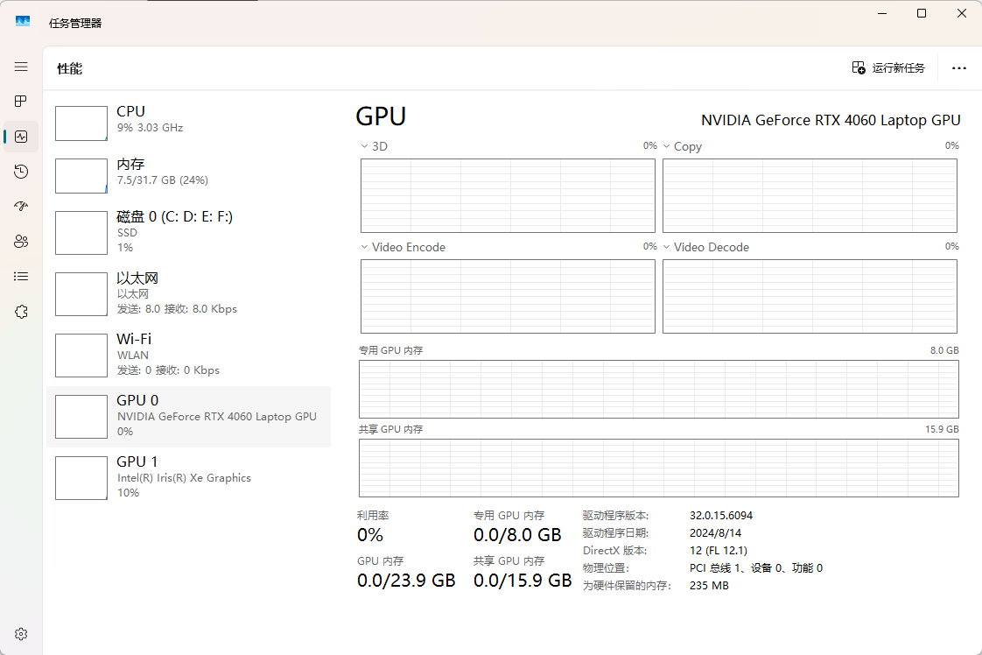This screenshot has height=655, width=982.
Task: Open the Users page icon
Action: [21, 242]
